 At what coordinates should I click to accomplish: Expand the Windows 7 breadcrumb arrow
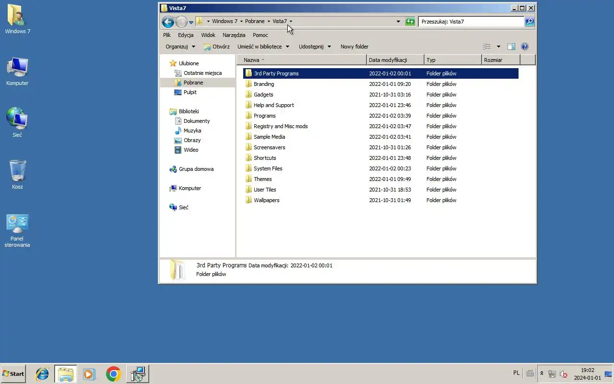pyautogui.click(x=241, y=22)
